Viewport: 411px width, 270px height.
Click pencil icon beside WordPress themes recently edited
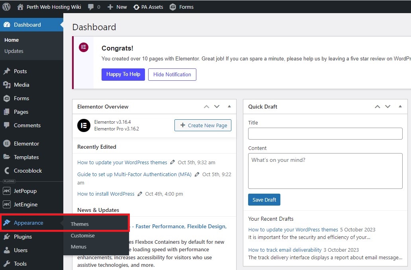172,162
